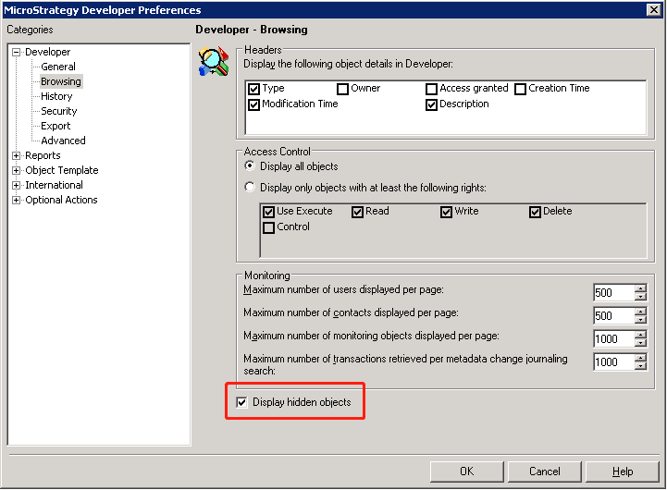Expand the International category node
Viewport: 667px width, 490px height.
click(x=17, y=186)
